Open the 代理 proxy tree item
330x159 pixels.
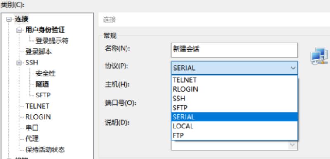coord(32,139)
